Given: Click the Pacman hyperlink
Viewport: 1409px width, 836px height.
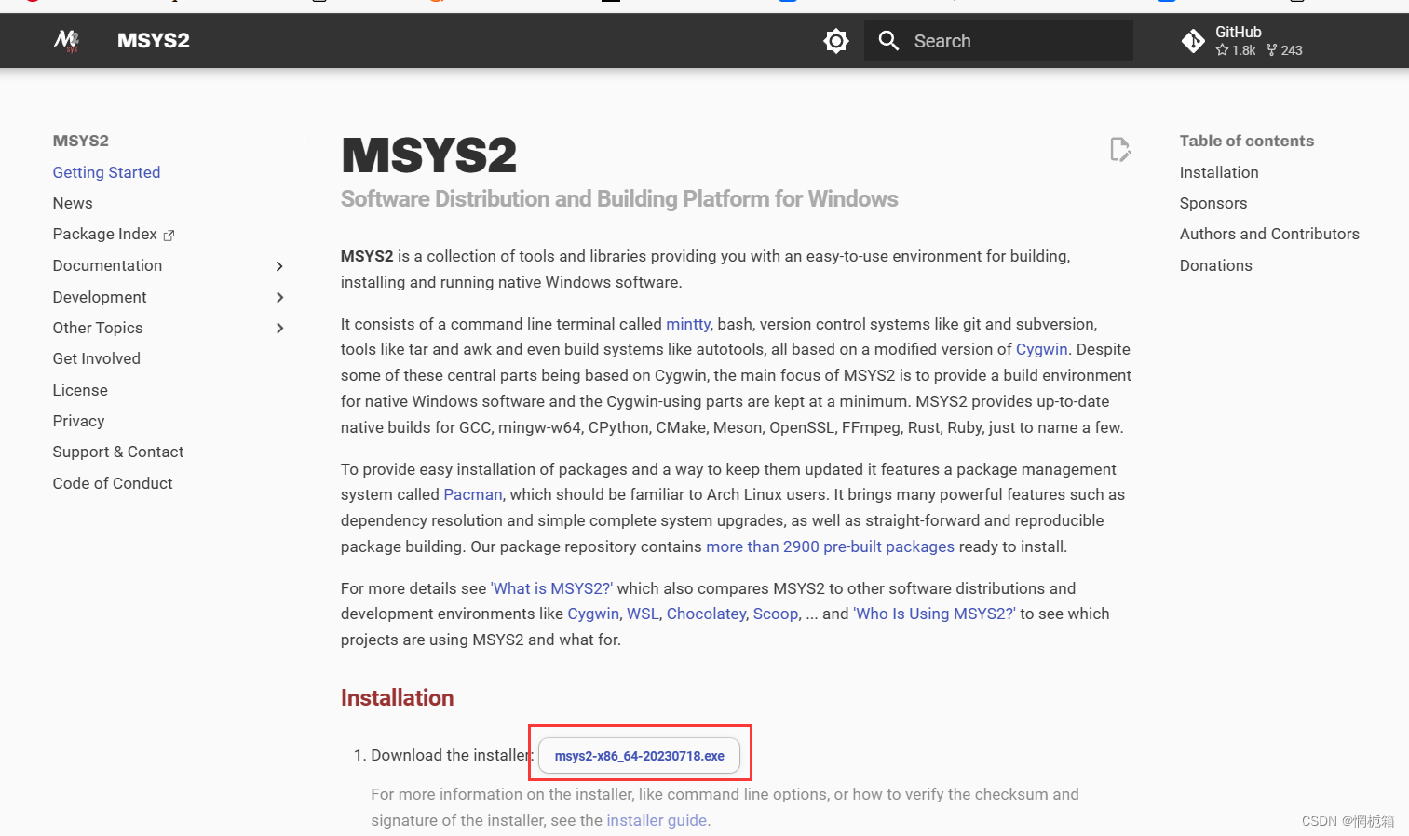Looking at the screenshot, I should click(472, 494).
